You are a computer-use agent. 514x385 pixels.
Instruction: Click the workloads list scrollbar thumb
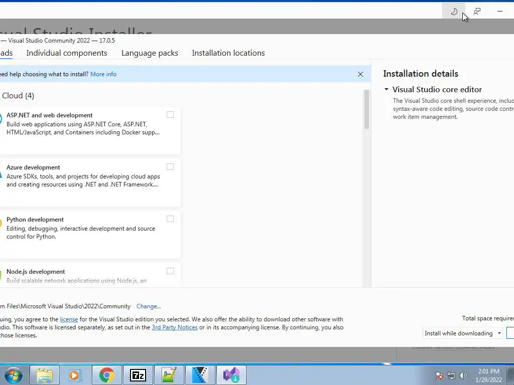(366, 109)
